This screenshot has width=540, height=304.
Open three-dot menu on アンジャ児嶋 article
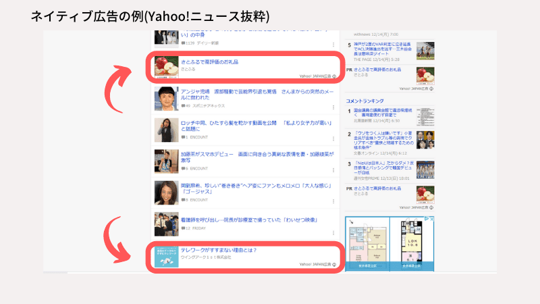[x=333, y=107]
